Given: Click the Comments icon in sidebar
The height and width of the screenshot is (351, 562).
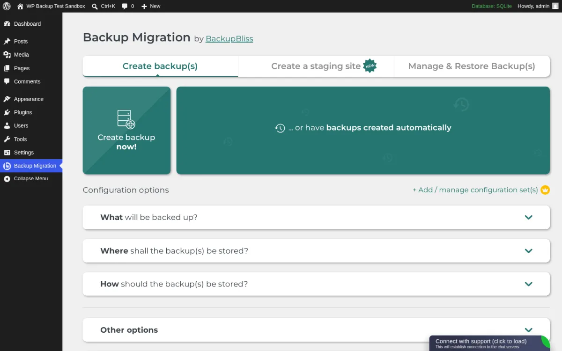Looking at the screenshot, I should (x=7, y=81).
